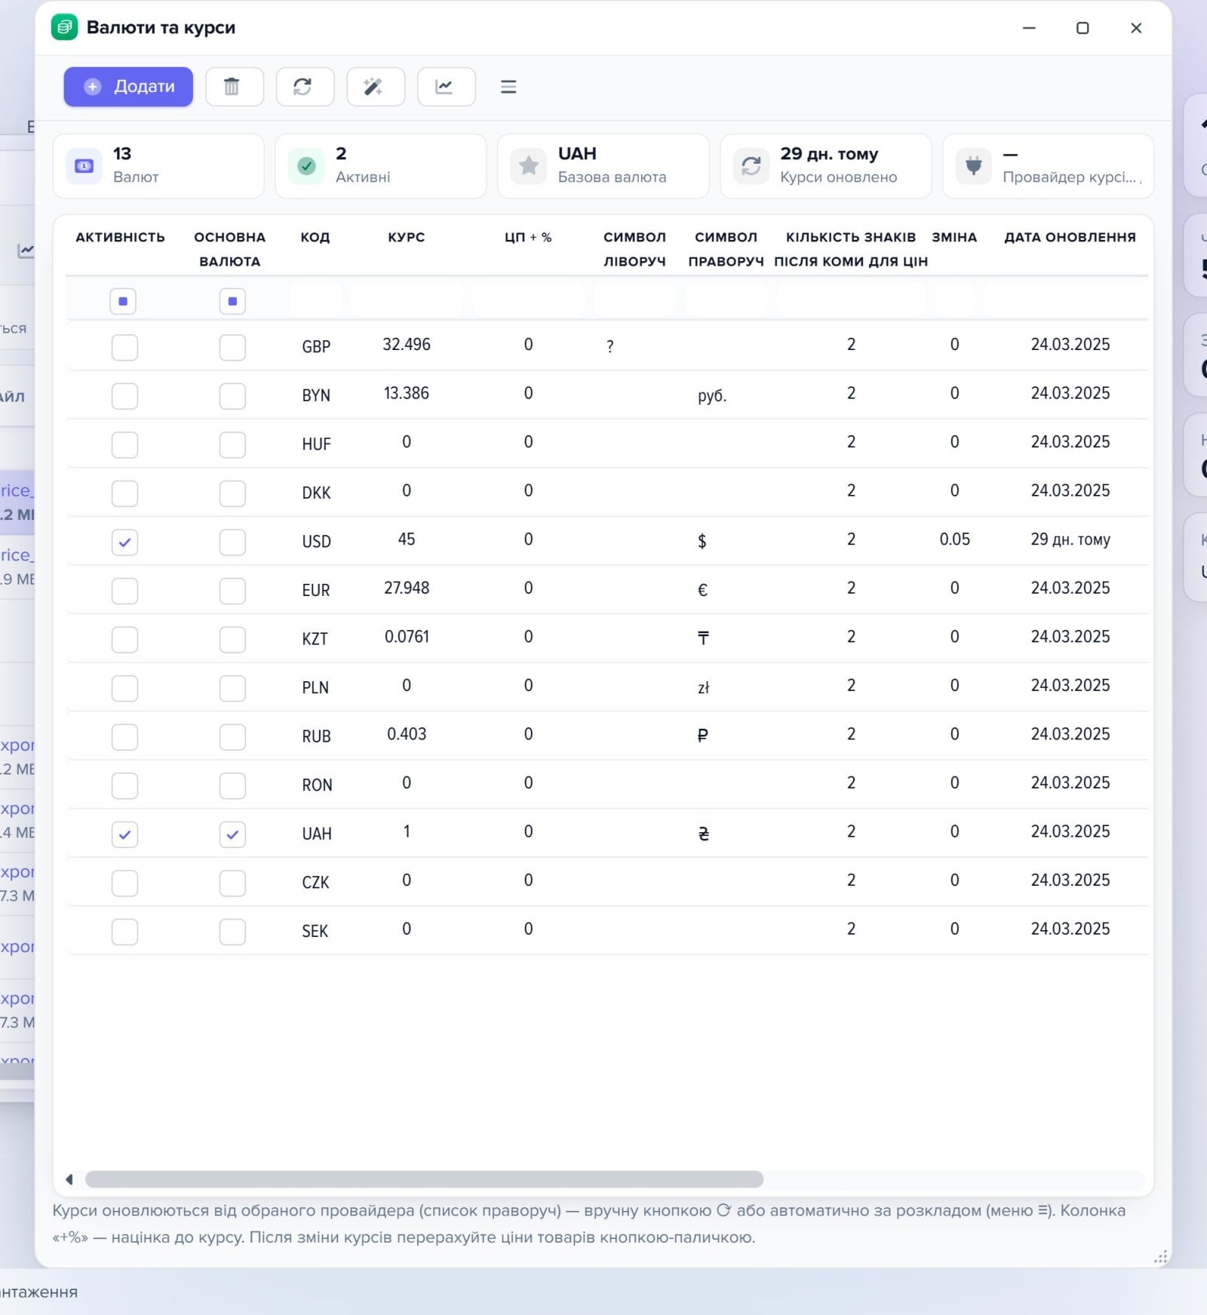
Task: Click the GBP code cell
Action: [316, 347]
